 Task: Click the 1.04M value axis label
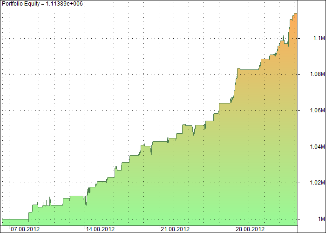317,147
